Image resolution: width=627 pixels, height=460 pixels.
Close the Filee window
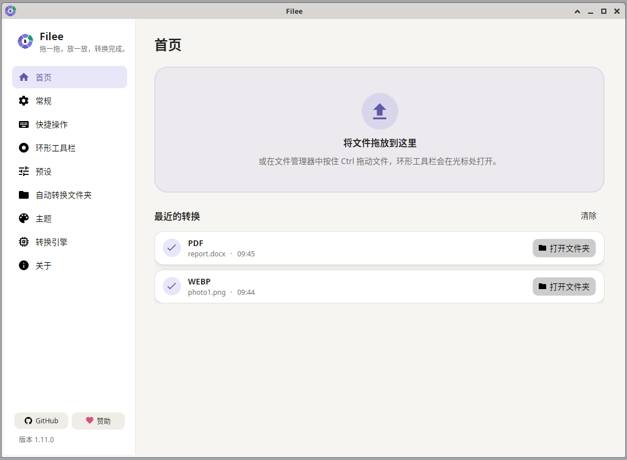(617, 11)
